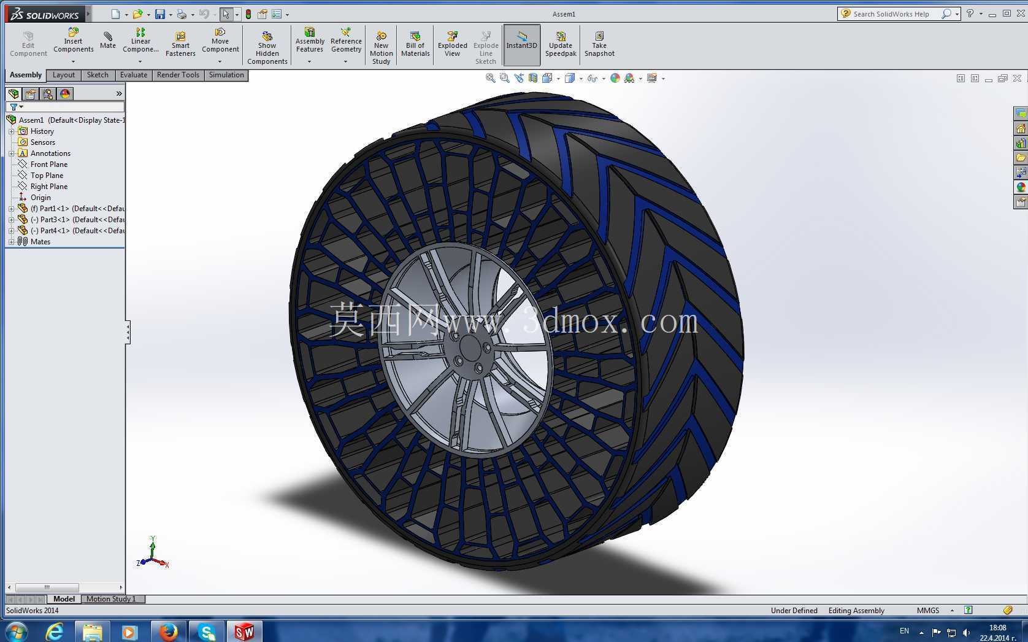Click the Save disk icon

[x=159, y=14]
